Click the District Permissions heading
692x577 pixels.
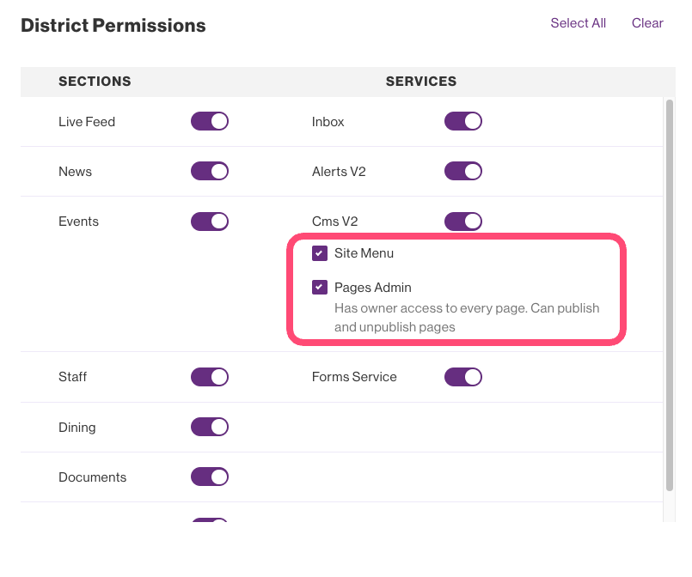click(x=113, y=26)
